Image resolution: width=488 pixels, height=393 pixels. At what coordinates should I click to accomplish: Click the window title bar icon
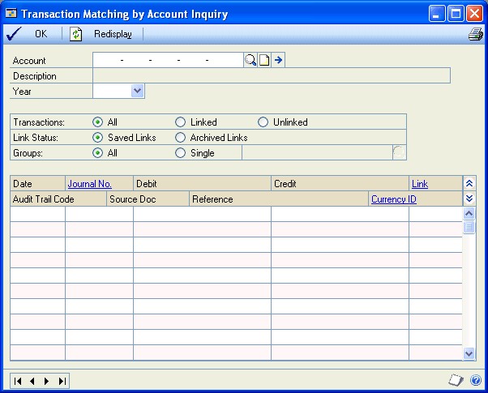click(11, 14)
